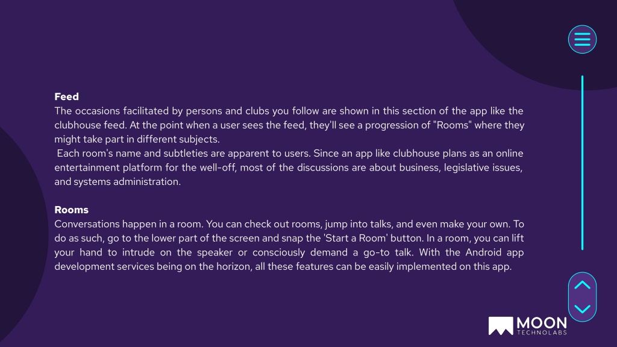Click the Moon Technolabs crown logo mark
Screen dimensions: 617x347
pos(501,326)
